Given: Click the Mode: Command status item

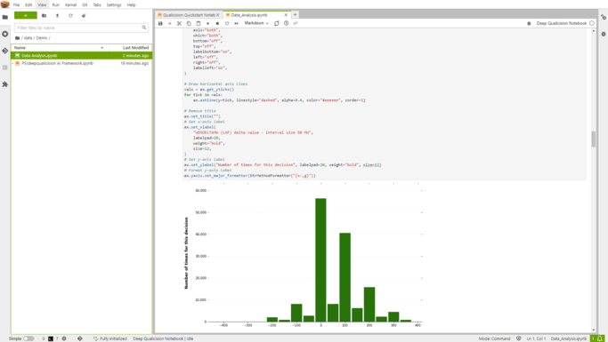Looking at the screenshot, I should [494, 338].
